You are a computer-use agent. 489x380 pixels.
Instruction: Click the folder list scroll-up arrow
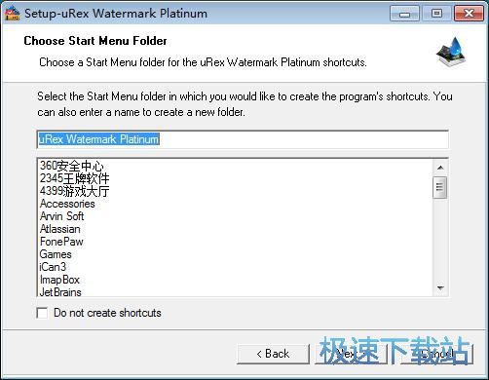point(440,168)
